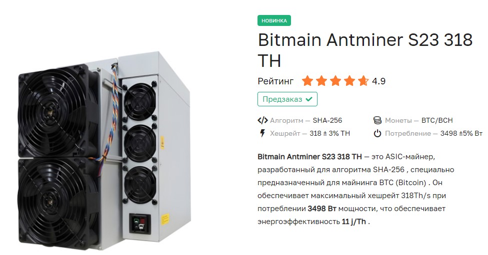The height and width of the screenshot is (255, 488).
Task: Click the half-filled fifth rating star
Action: point(363,81)
